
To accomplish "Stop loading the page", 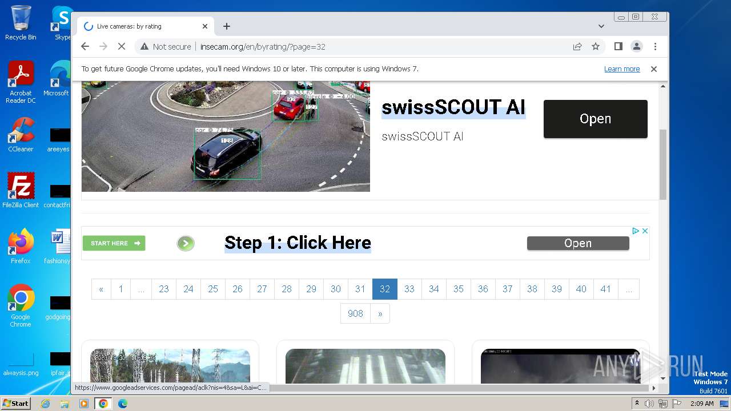I will [122, 46].
